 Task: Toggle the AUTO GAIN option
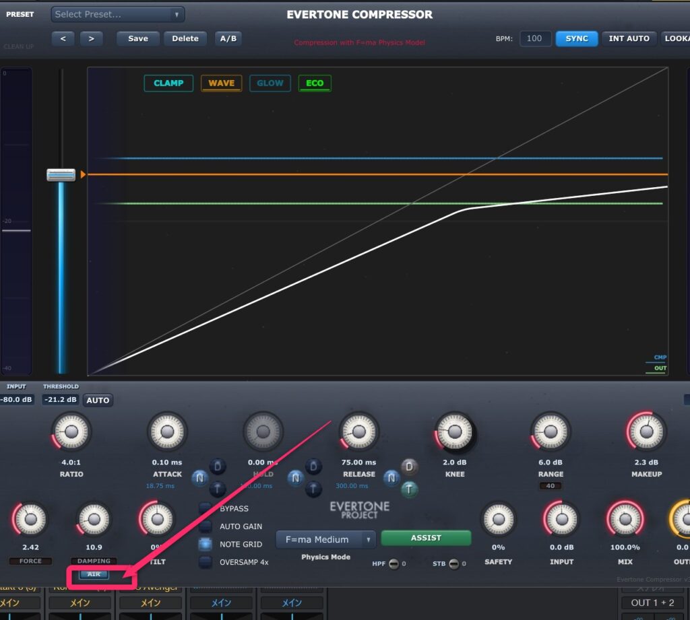(x=206, y=526)
